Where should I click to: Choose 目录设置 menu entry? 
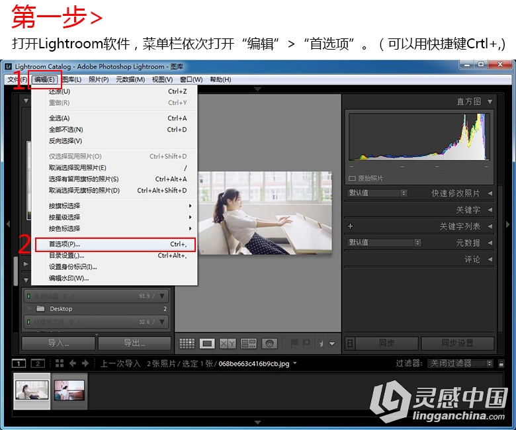click(x=115, y=255)
